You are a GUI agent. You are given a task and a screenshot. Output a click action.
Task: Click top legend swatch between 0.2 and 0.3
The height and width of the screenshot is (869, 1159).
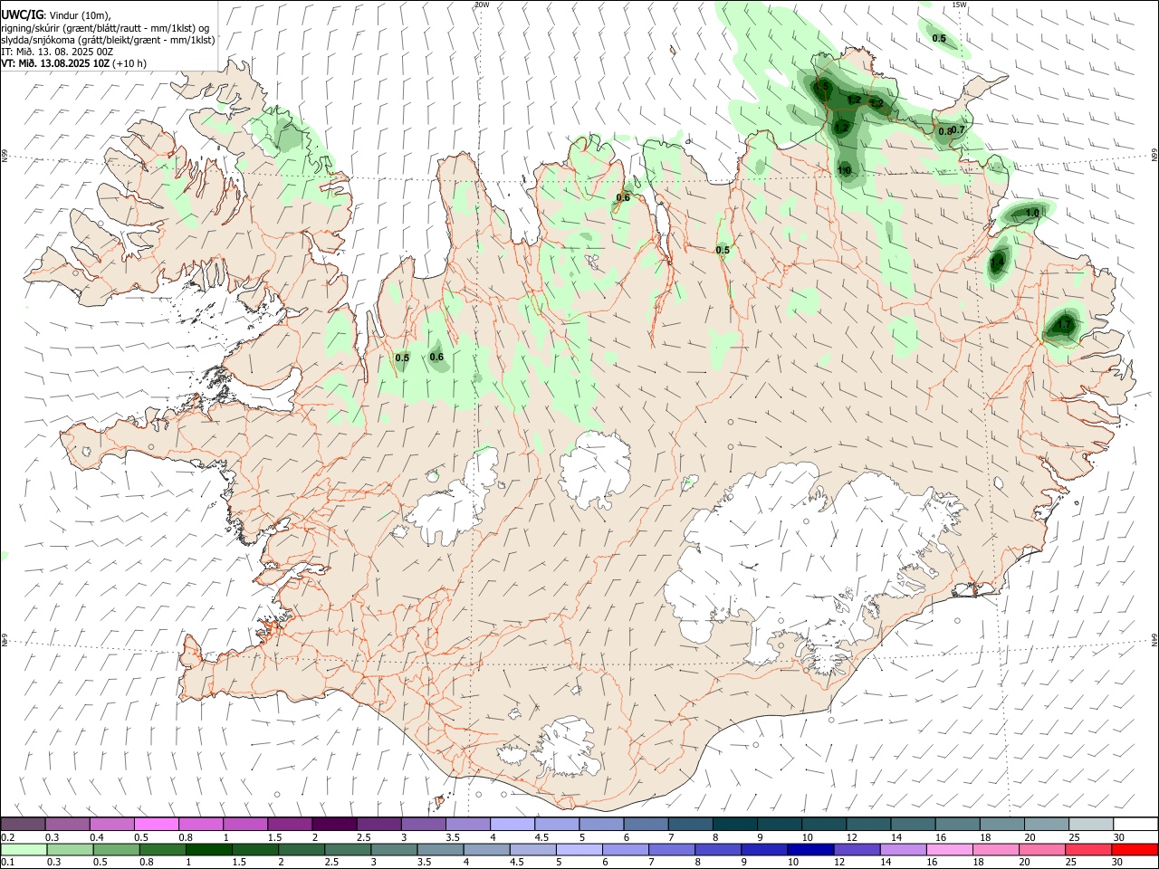[x=24, y=824]
